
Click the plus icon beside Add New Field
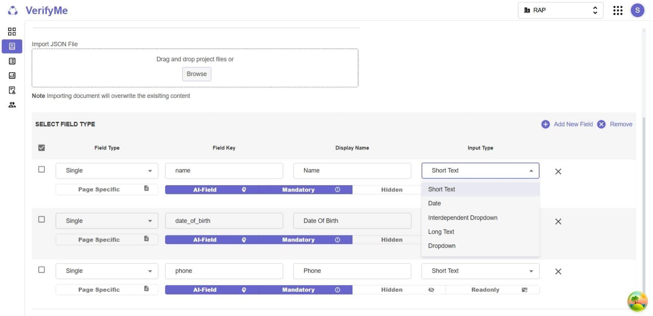click(545, 124)
